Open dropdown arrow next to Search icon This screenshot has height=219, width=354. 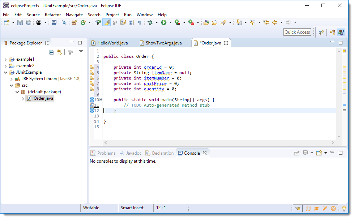click(x=230, y=22)
